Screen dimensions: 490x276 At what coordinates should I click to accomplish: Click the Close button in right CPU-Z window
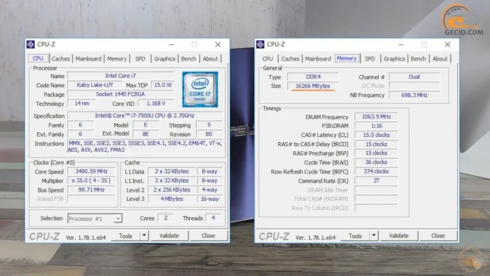pyautogui.click(x=438, y=236)
